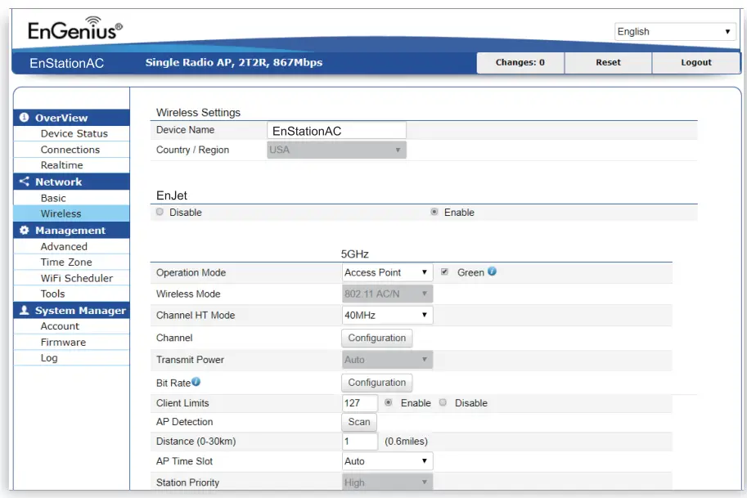Toggle the Green checkbox

(x=444, y=272)
